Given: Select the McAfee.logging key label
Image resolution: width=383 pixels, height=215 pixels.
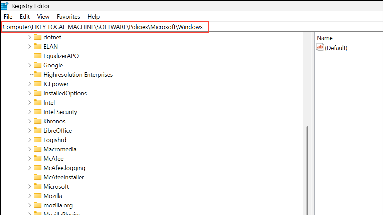Looking at the screenshot, I should [64, 168].
